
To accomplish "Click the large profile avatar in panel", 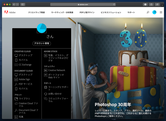I will coord(41,28).
